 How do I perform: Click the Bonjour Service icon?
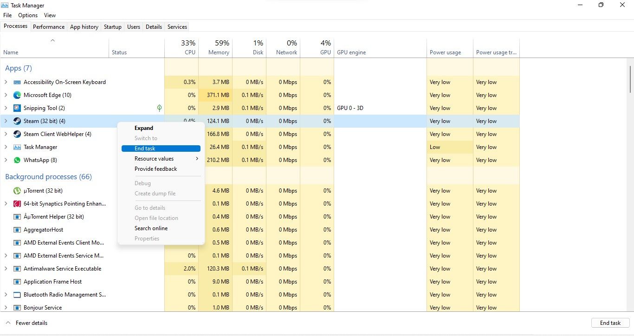pyautogui.click(x=17, y=308)
